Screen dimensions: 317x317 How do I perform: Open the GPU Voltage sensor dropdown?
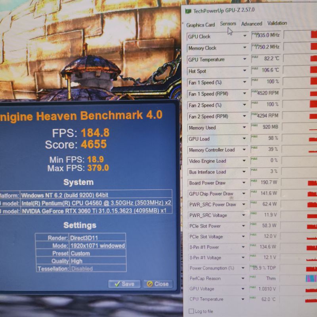[243, 289]
